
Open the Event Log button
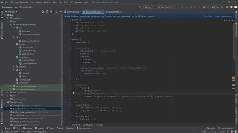point(210,128)
